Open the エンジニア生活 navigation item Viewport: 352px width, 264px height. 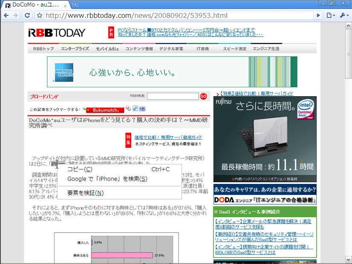266,49
